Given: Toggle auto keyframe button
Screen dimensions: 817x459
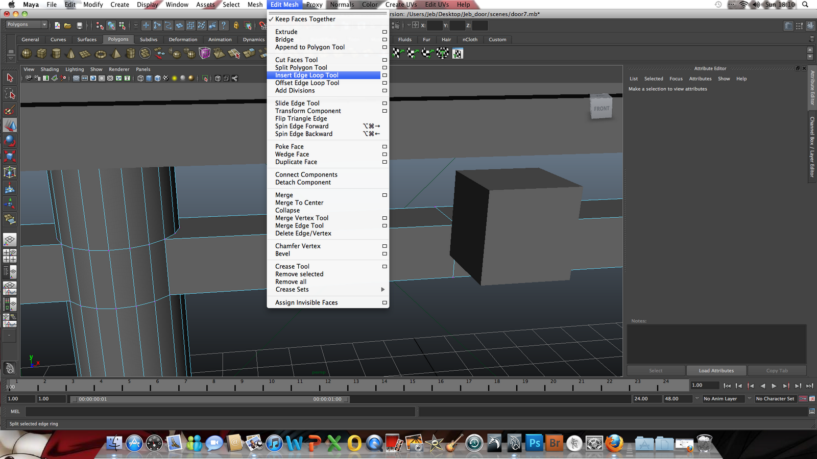Looking at the screenshot, I should 803,399.
